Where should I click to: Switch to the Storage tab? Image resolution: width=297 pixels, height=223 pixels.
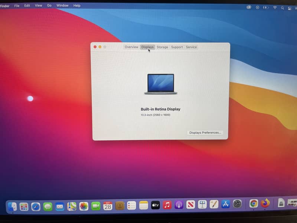pos(162,47)
